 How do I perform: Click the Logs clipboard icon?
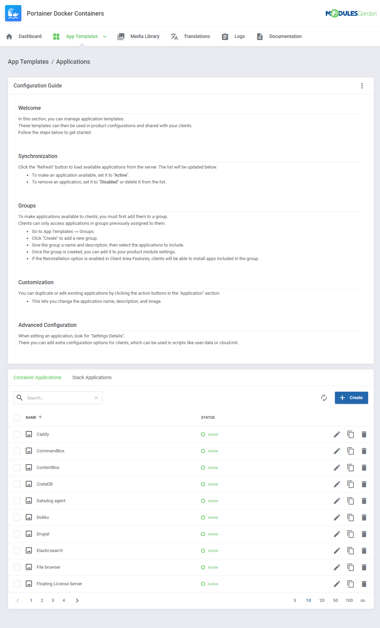pos(225,37)
